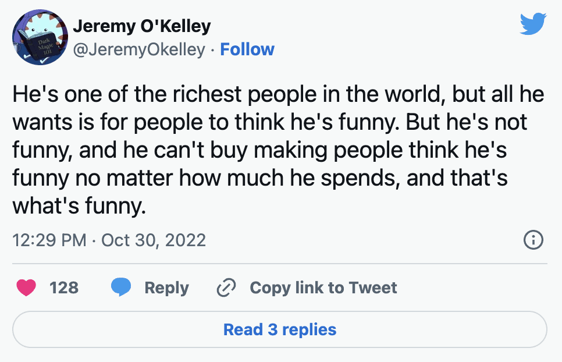
Task: Click the Reply label text
Action: (168, 287)
